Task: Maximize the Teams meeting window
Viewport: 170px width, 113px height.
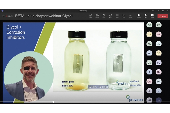Action: pos(163,11)
